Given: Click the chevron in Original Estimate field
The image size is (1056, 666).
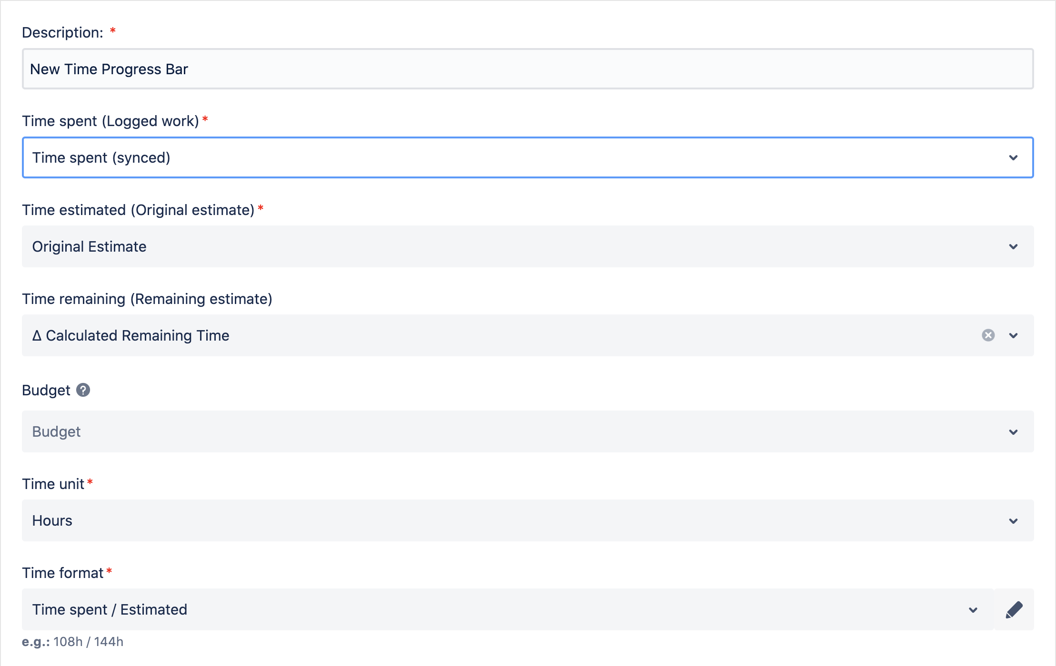Looking at the screenshot, I should click(1013, 246).
